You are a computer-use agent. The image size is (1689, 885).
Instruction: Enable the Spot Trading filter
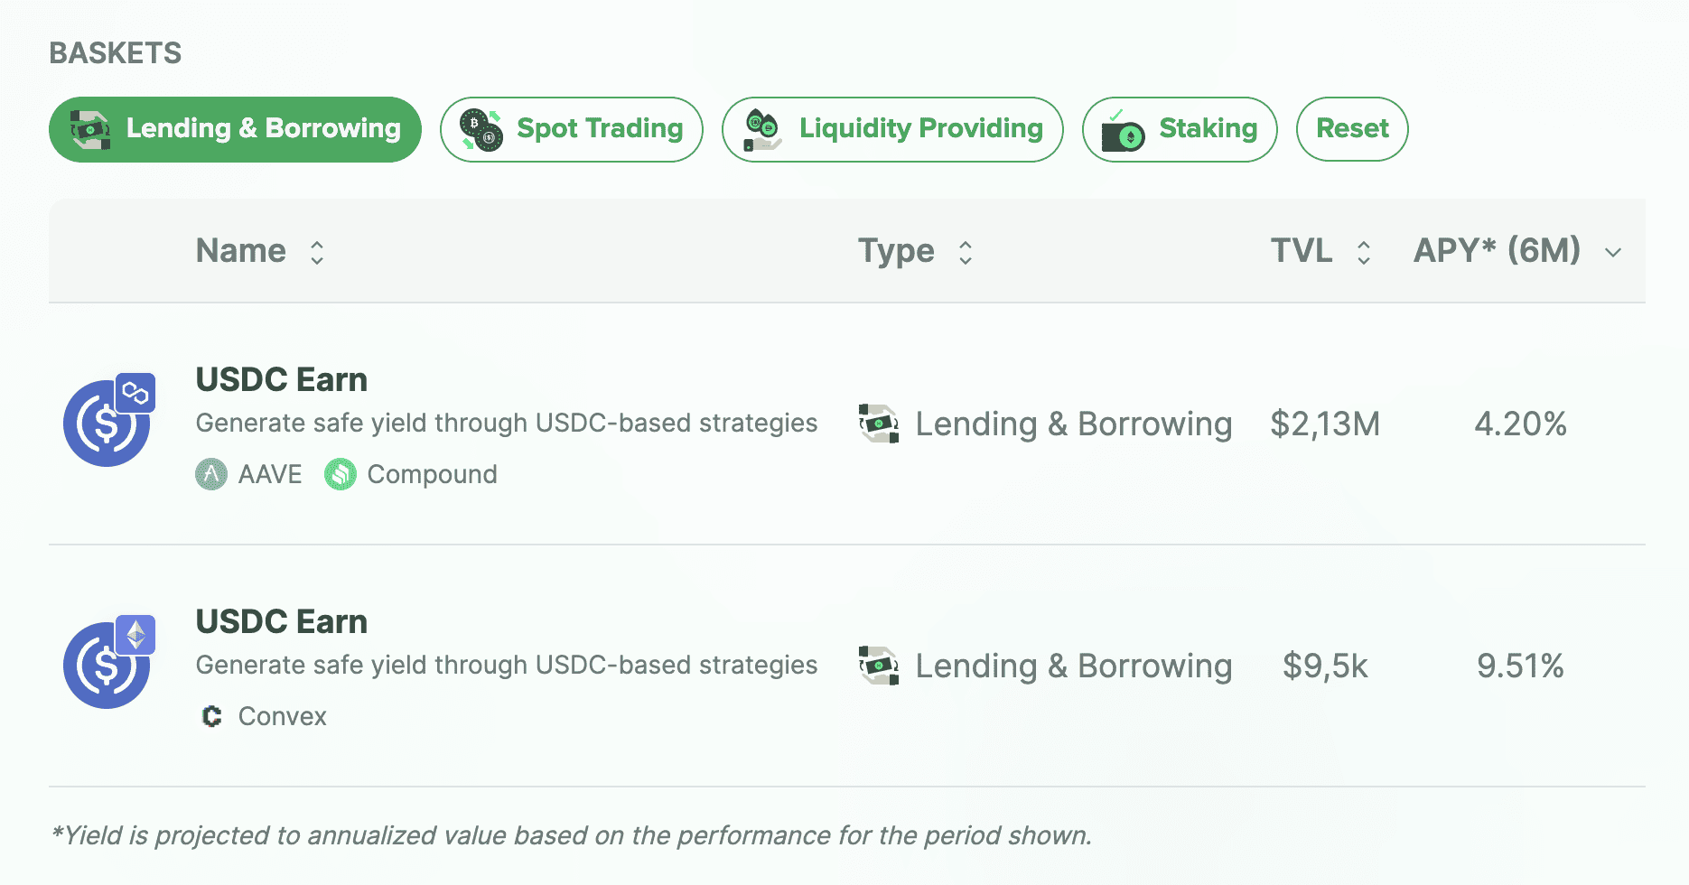click(571, 129)
